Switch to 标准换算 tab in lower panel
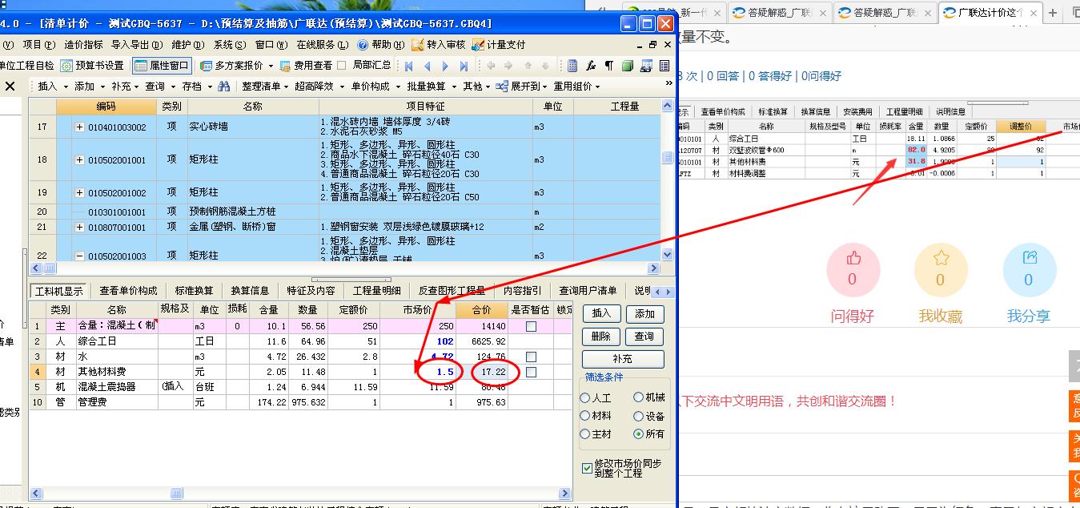Viewport: 1080px width, 508px height. (x=195, y=290)
